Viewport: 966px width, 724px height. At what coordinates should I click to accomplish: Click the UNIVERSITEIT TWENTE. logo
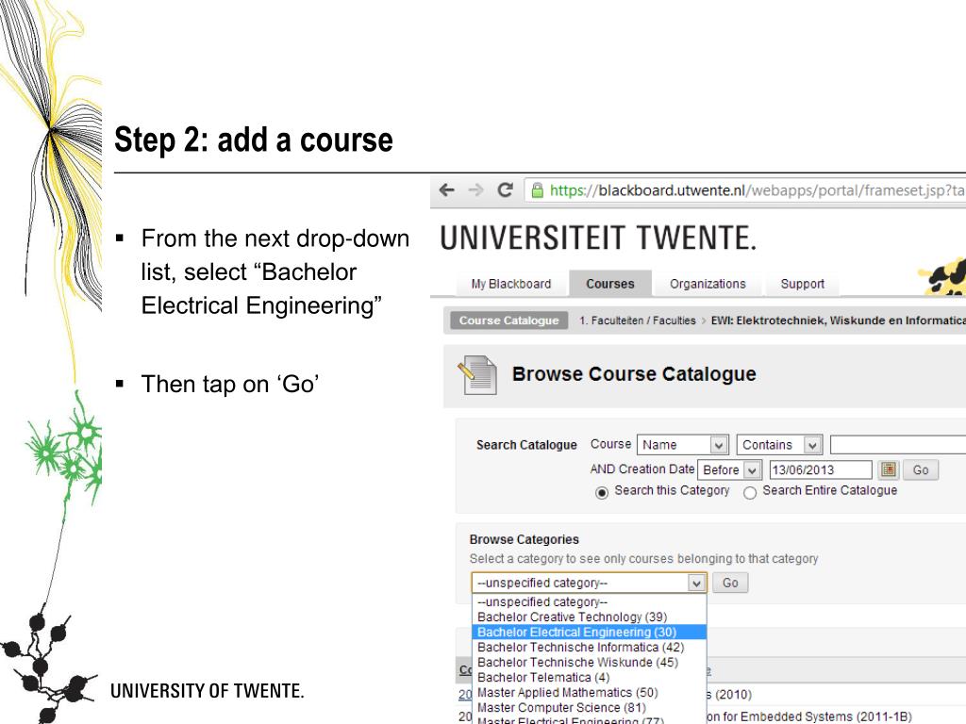(597, 239)
